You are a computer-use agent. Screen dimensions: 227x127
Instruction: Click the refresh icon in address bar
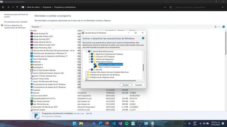coord(171,7)
